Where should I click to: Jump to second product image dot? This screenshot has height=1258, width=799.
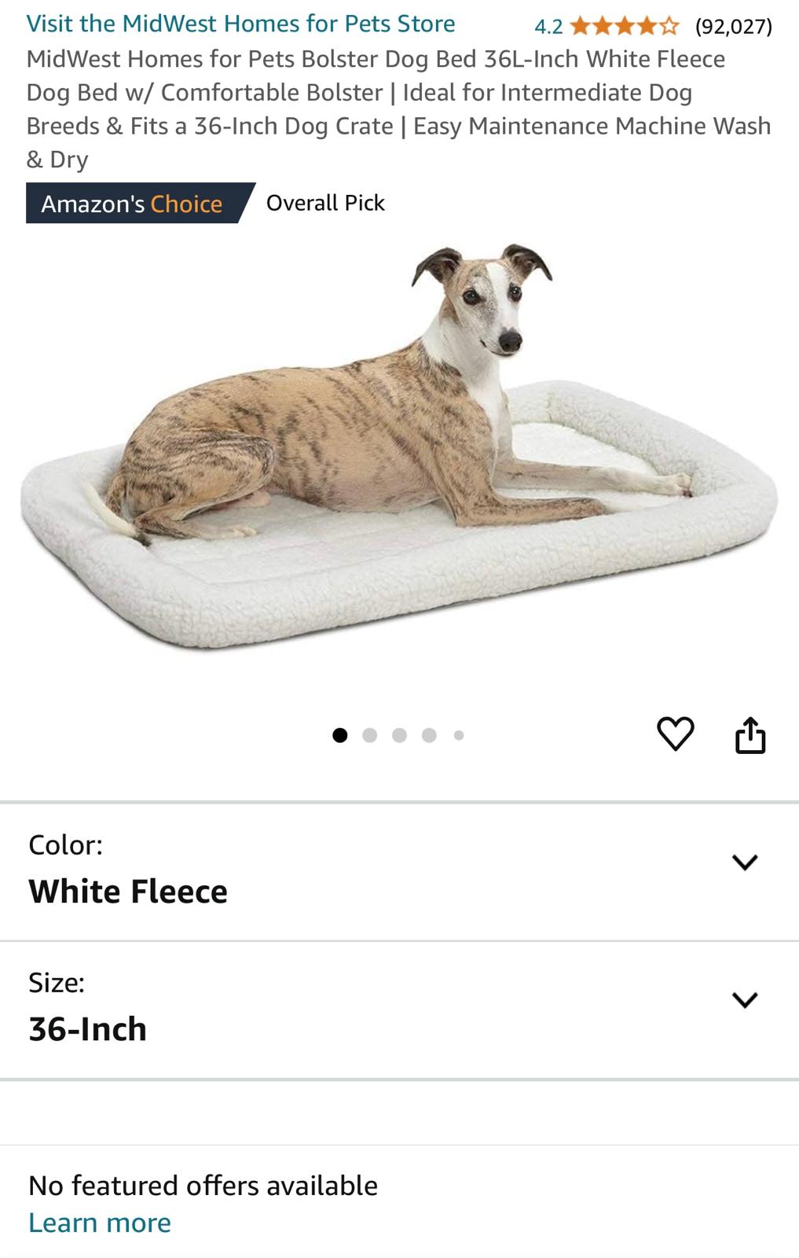pyautogui.click(x=369, y=735)
